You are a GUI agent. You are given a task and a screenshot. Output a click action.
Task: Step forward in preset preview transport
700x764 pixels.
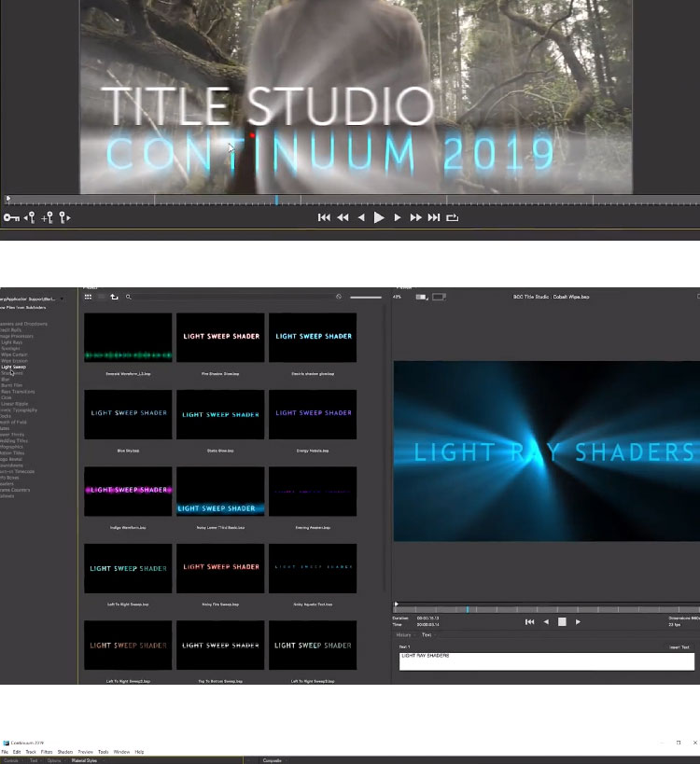pos(578,621)
